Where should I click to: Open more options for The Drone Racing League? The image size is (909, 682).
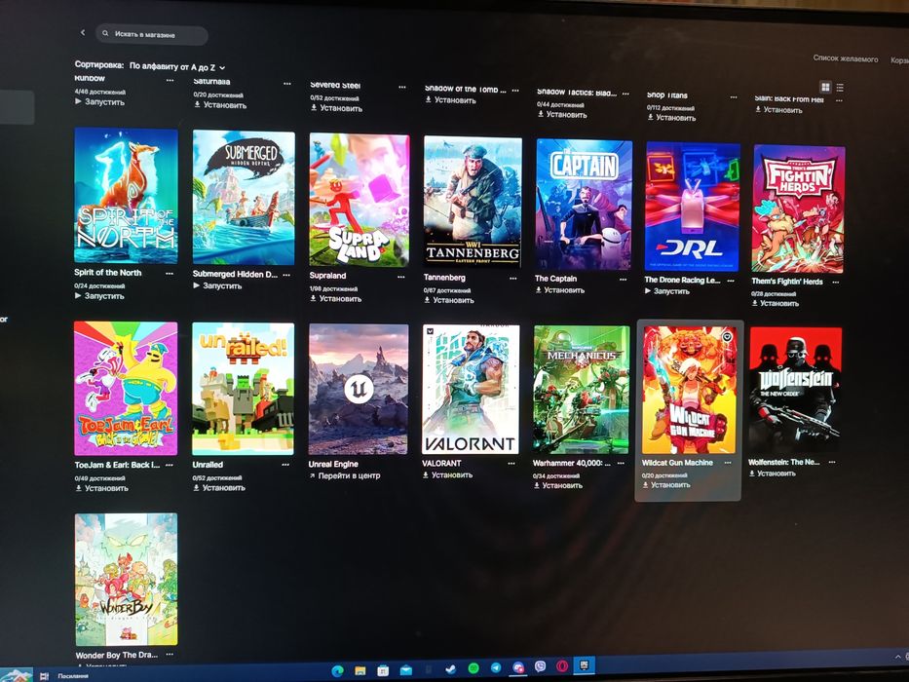tap(731, 281)
